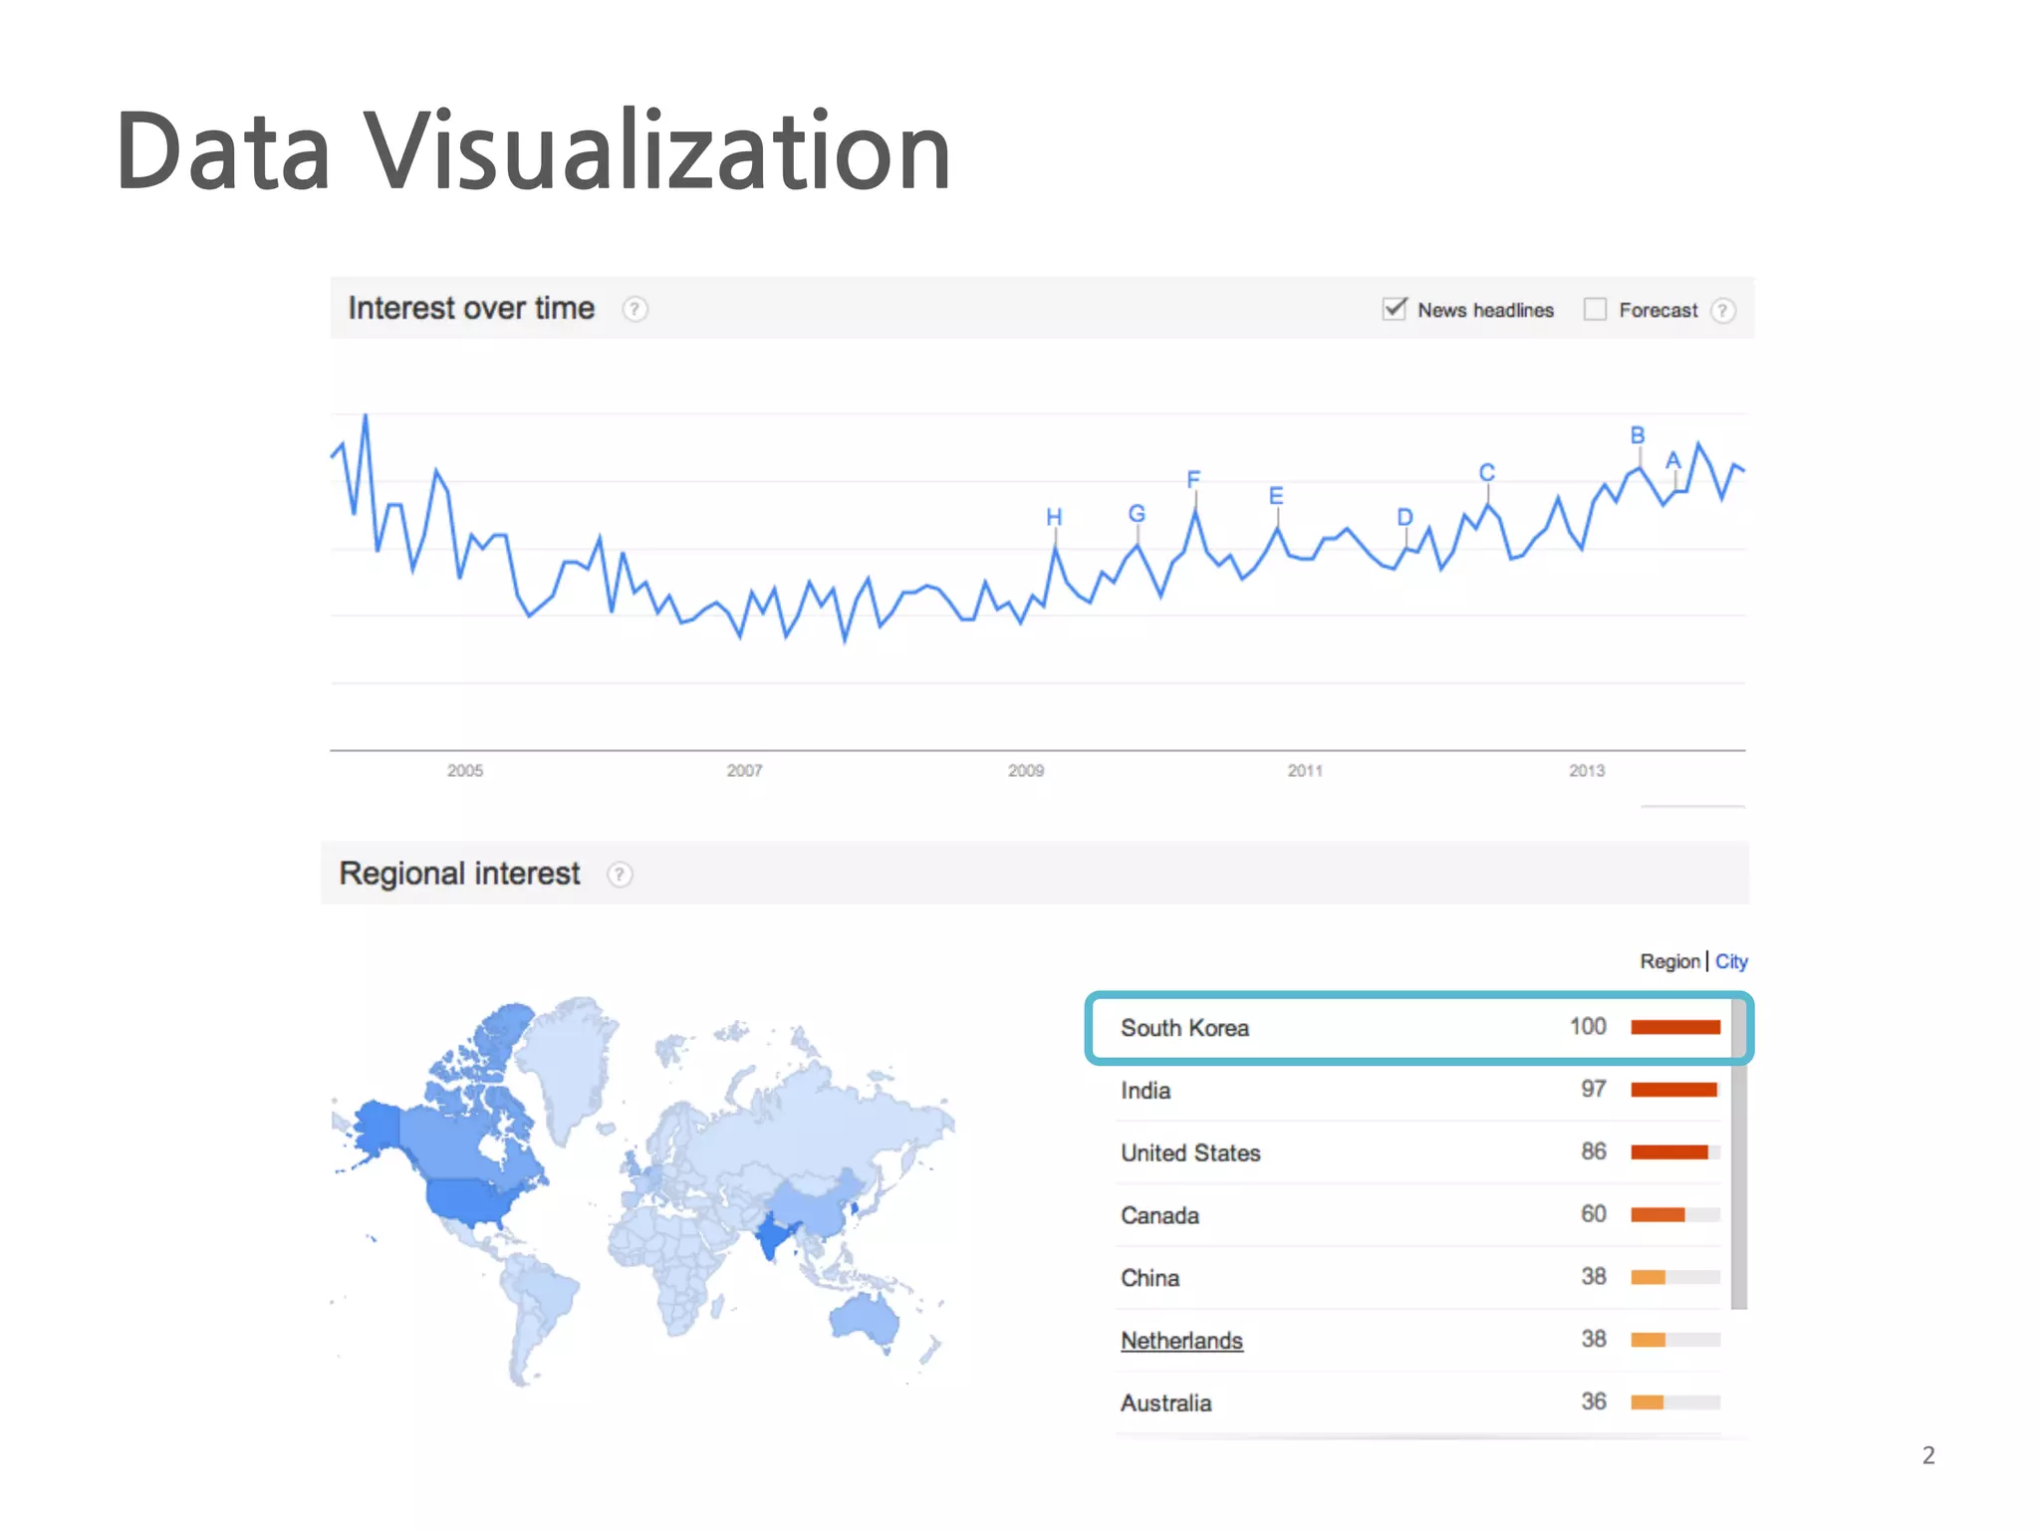Click the United States row
Image resolution: width=2040 pixels, height=1530 pixels.
pyautogui.click(x=1190, y=1153)
